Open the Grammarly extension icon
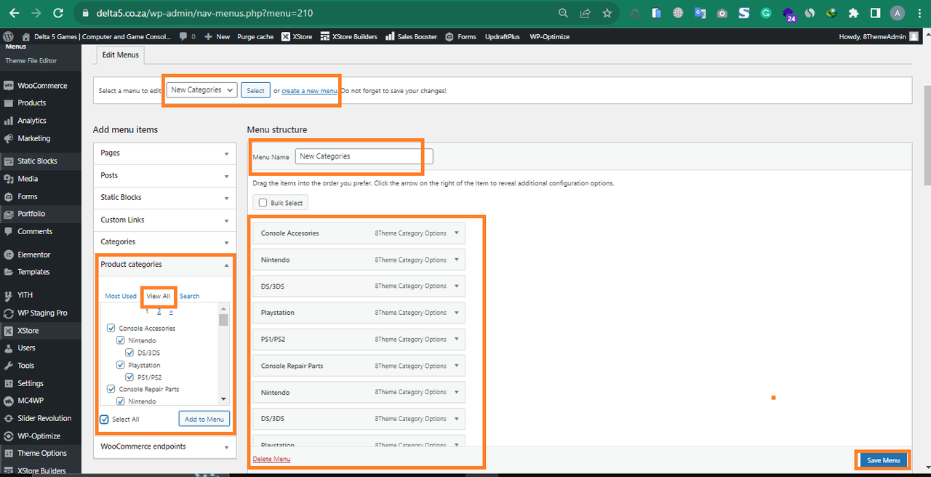This screenshot has height=477, width=931. coord(766,13)
